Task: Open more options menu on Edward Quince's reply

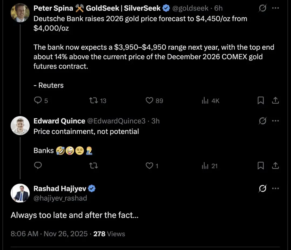Action: [275, 121]
